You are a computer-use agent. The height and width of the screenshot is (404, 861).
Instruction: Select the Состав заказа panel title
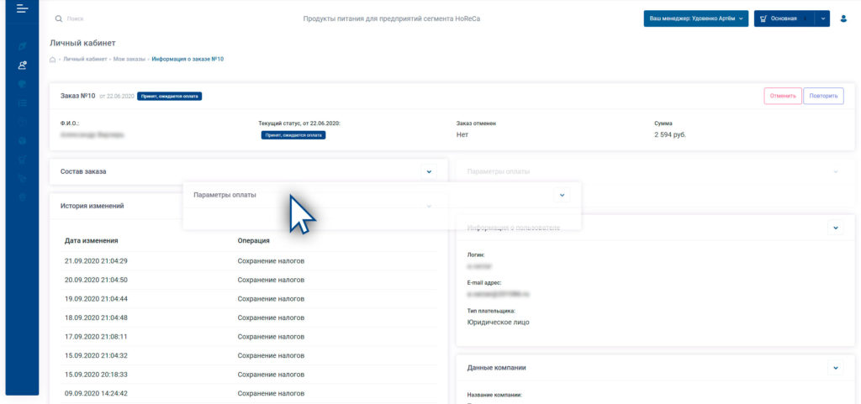click(x=83, y=171)
